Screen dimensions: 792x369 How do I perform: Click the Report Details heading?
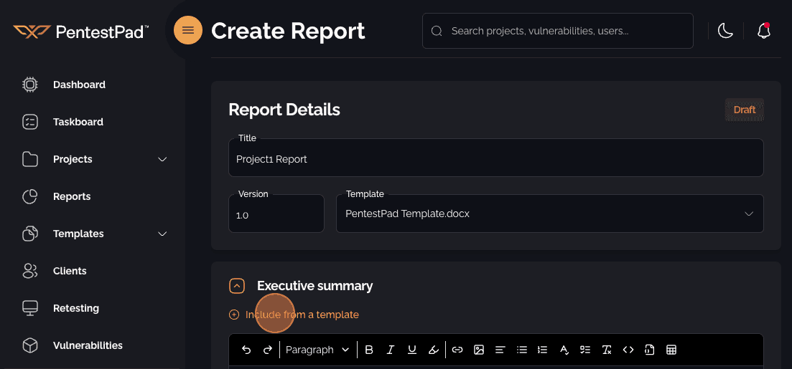pyautogui.click(x=284, y=110)
